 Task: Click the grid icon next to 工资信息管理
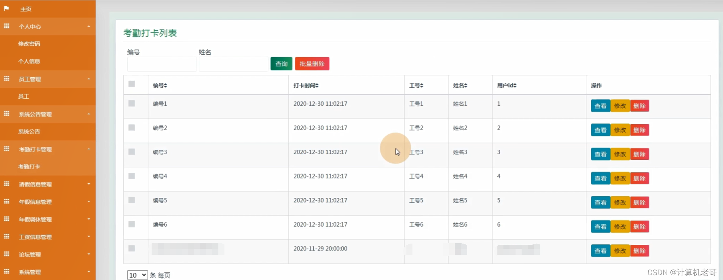(6, 236)
